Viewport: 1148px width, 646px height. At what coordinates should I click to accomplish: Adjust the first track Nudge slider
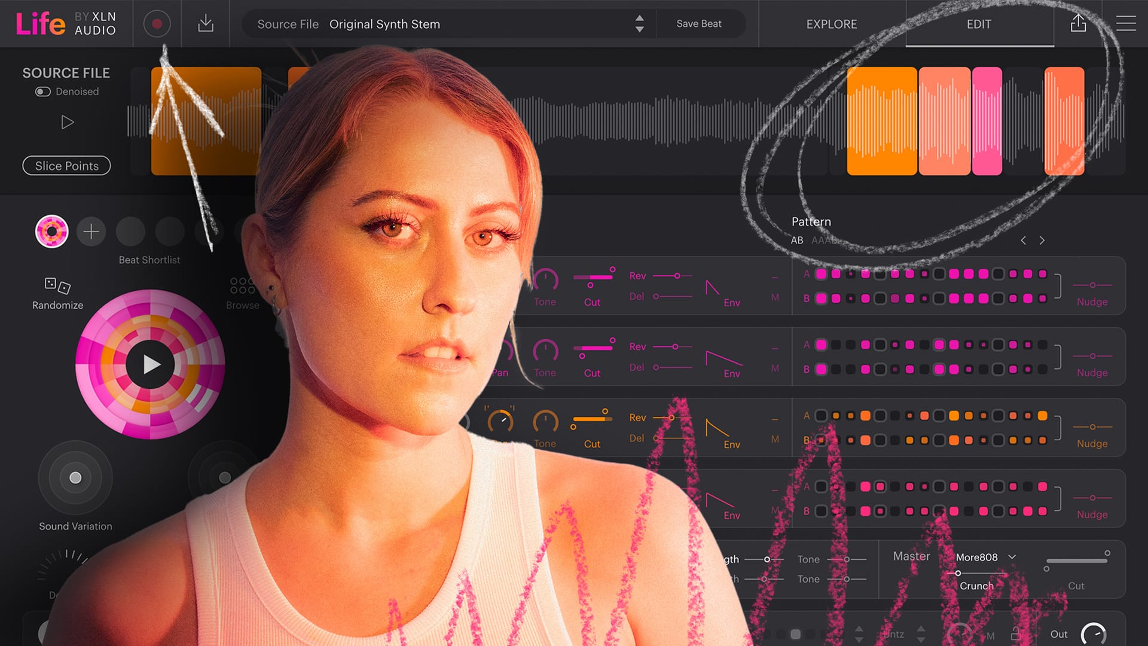pos(1092,285)
